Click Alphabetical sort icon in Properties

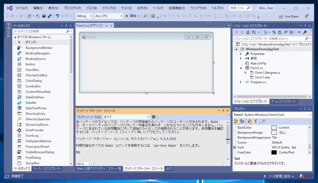click(x=242, y=121)
